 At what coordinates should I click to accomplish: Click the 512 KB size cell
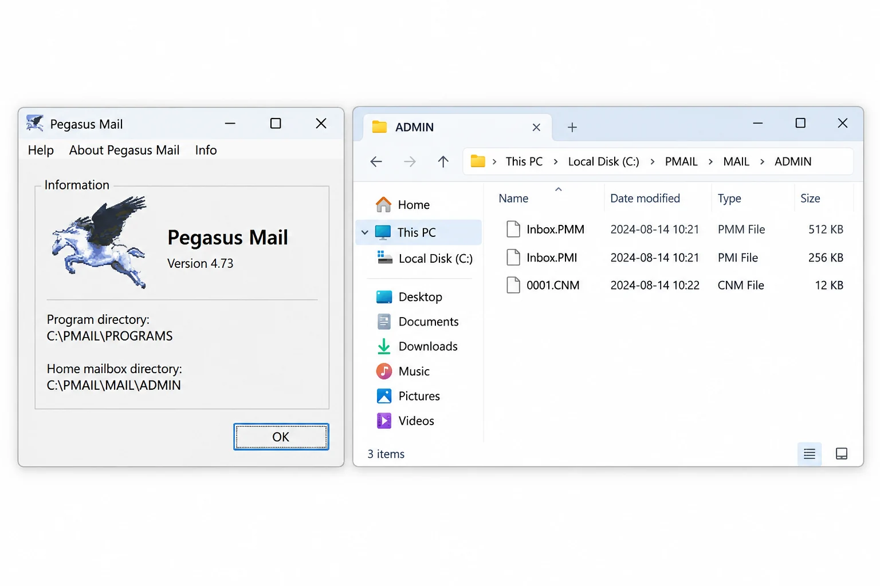pos(826,229)
